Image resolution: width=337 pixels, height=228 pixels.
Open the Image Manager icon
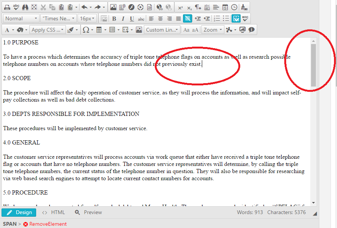pyautogui.click(x=113, y=7)
